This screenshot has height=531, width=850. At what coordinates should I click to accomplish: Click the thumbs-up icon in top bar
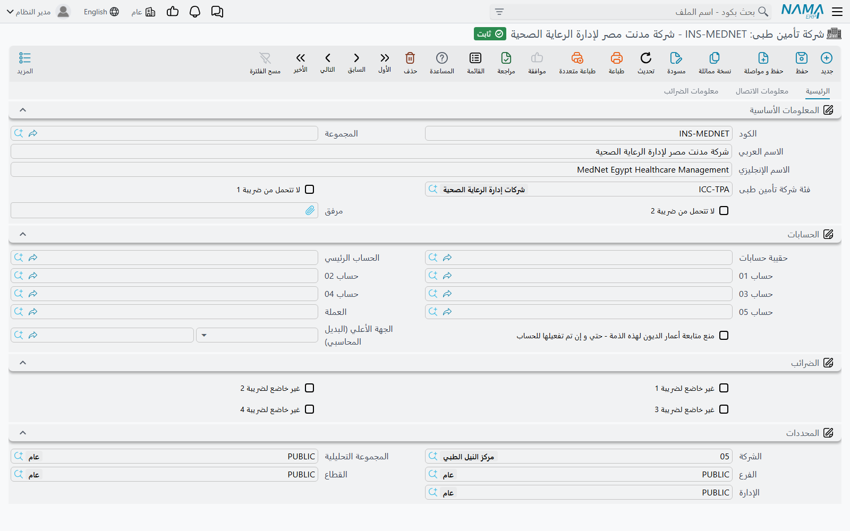(173, 12)
